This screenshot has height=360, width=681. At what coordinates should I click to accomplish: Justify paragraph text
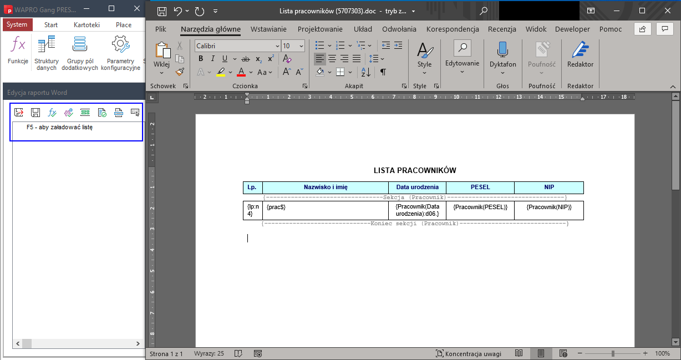click(x=357, y=59)
